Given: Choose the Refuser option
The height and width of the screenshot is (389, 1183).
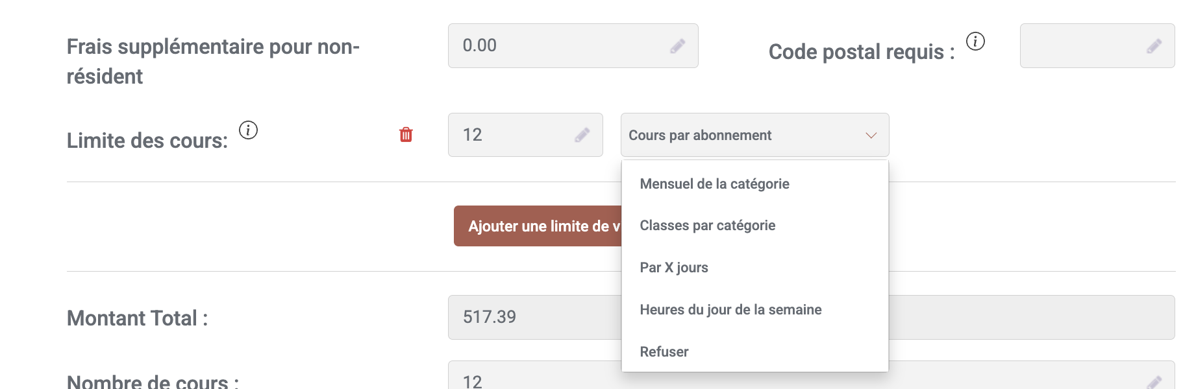Looking at the screenshot, I should coord(664,352).
